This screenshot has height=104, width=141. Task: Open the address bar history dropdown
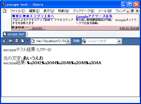[x=68, y=41]
